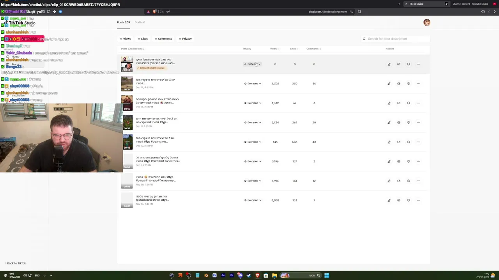Switch to TikTok Studio browser tab
The width and height of the screenshot is (499, 280).
426,4
